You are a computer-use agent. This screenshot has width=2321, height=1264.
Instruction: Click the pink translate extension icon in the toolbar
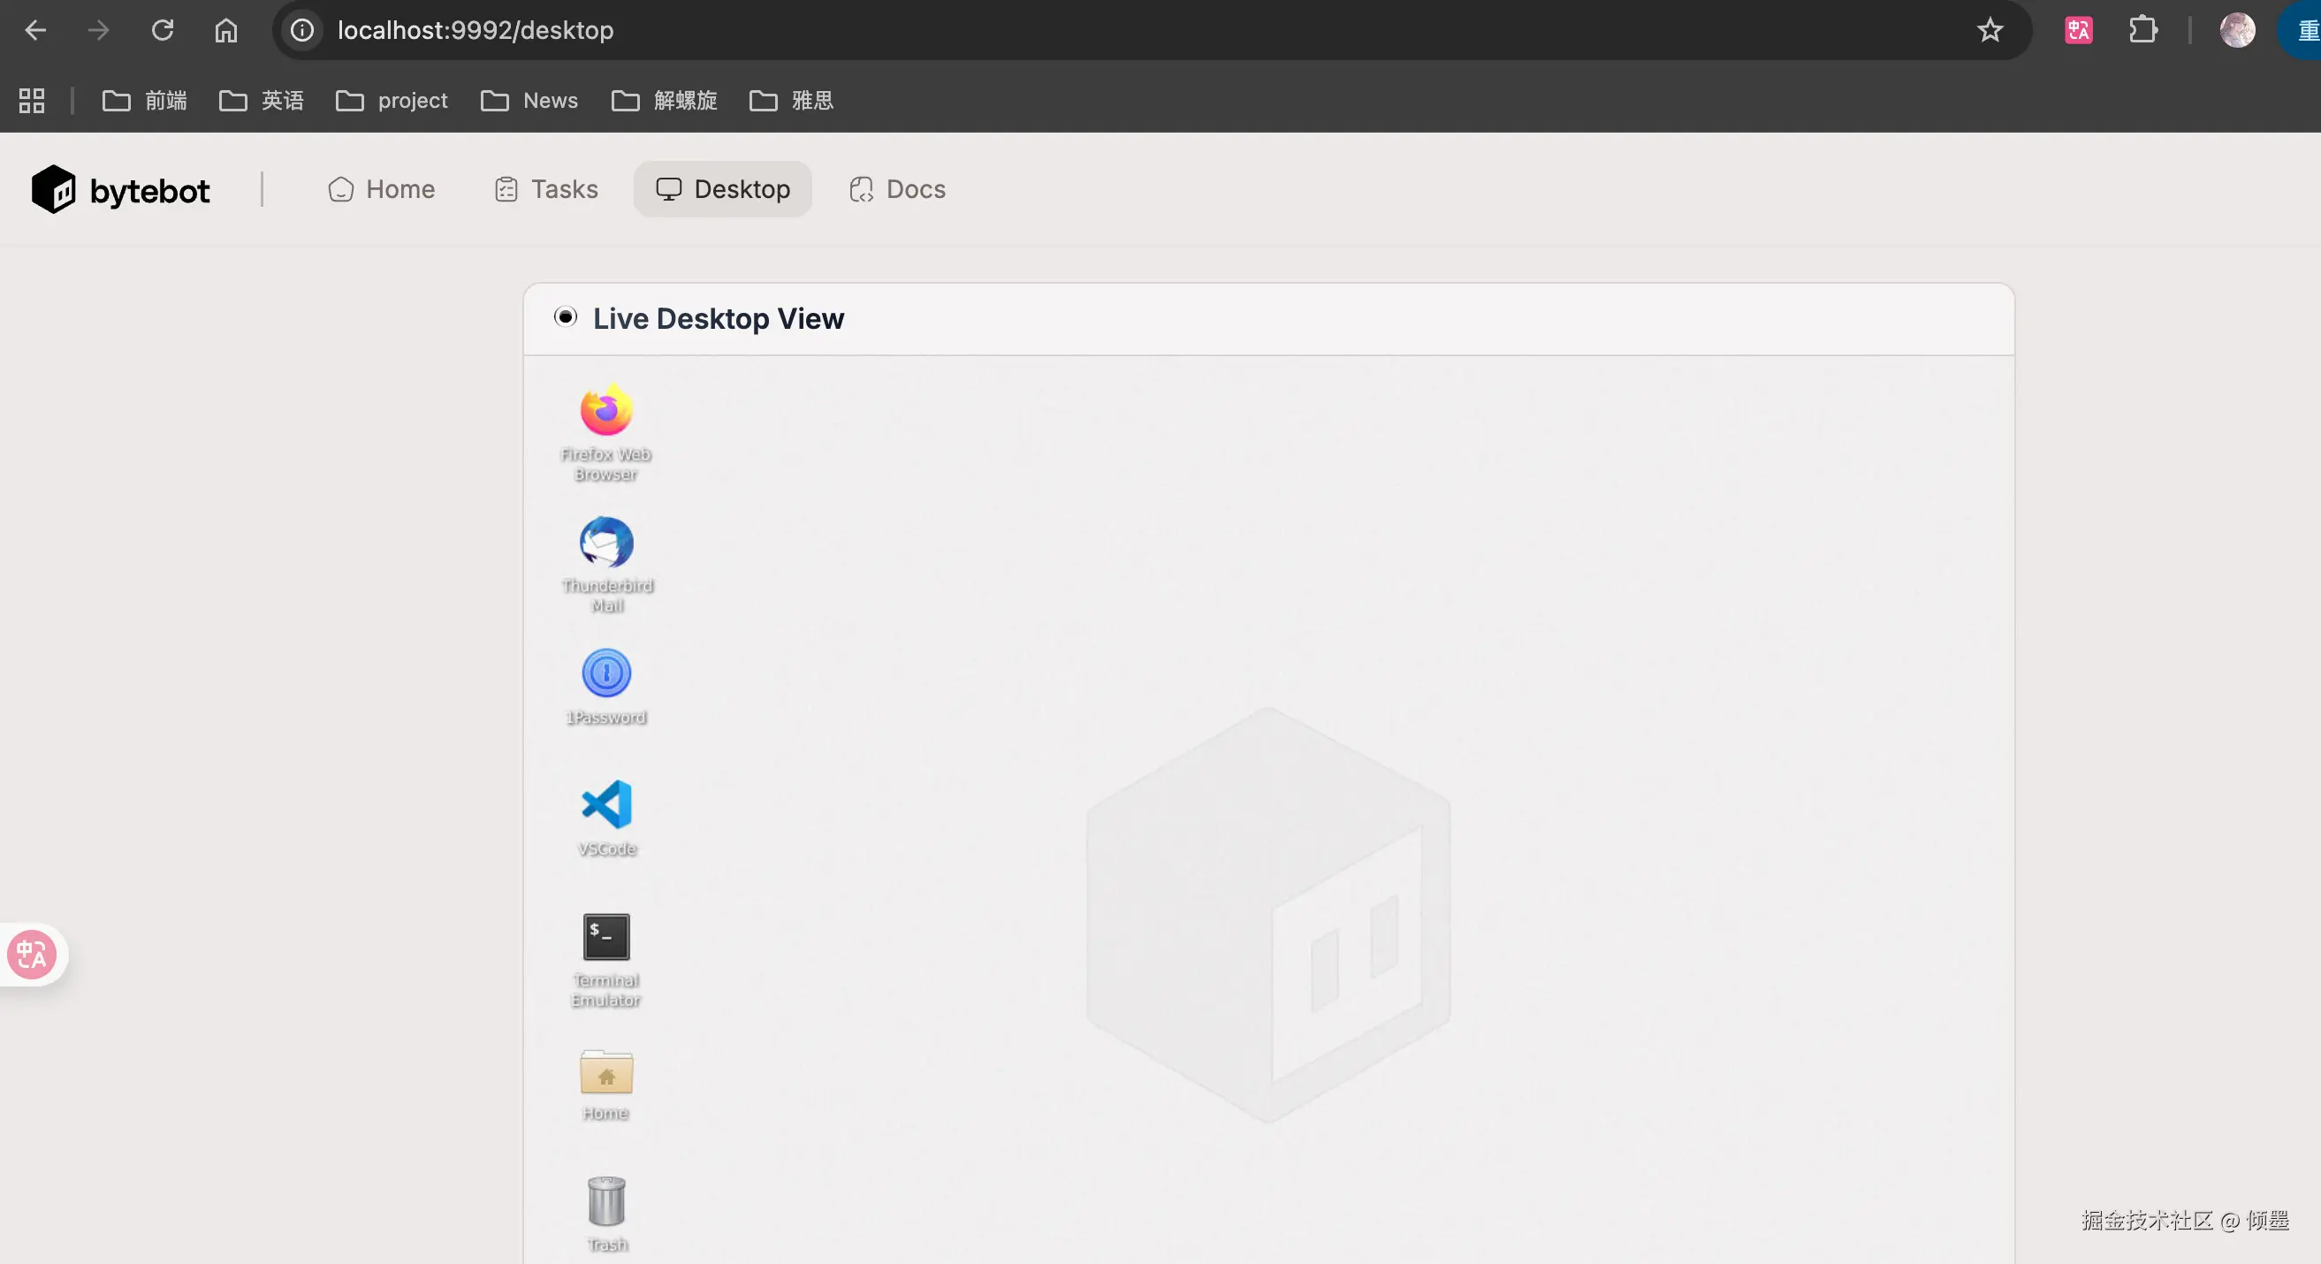pyautogui.click(x=2078, y=31)
